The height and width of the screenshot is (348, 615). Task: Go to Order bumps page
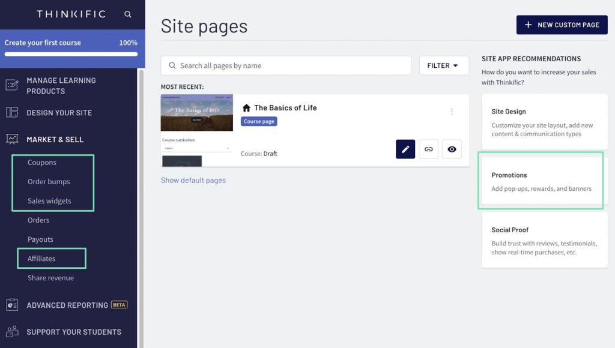click(x=49, y=182)
